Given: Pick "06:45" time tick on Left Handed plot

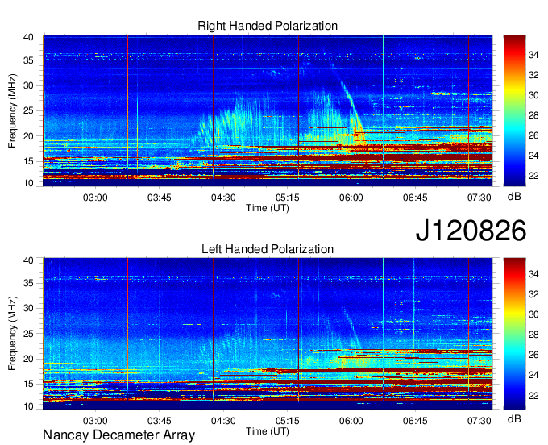Looking at the screenshot, I should click(x=415, y=421).
